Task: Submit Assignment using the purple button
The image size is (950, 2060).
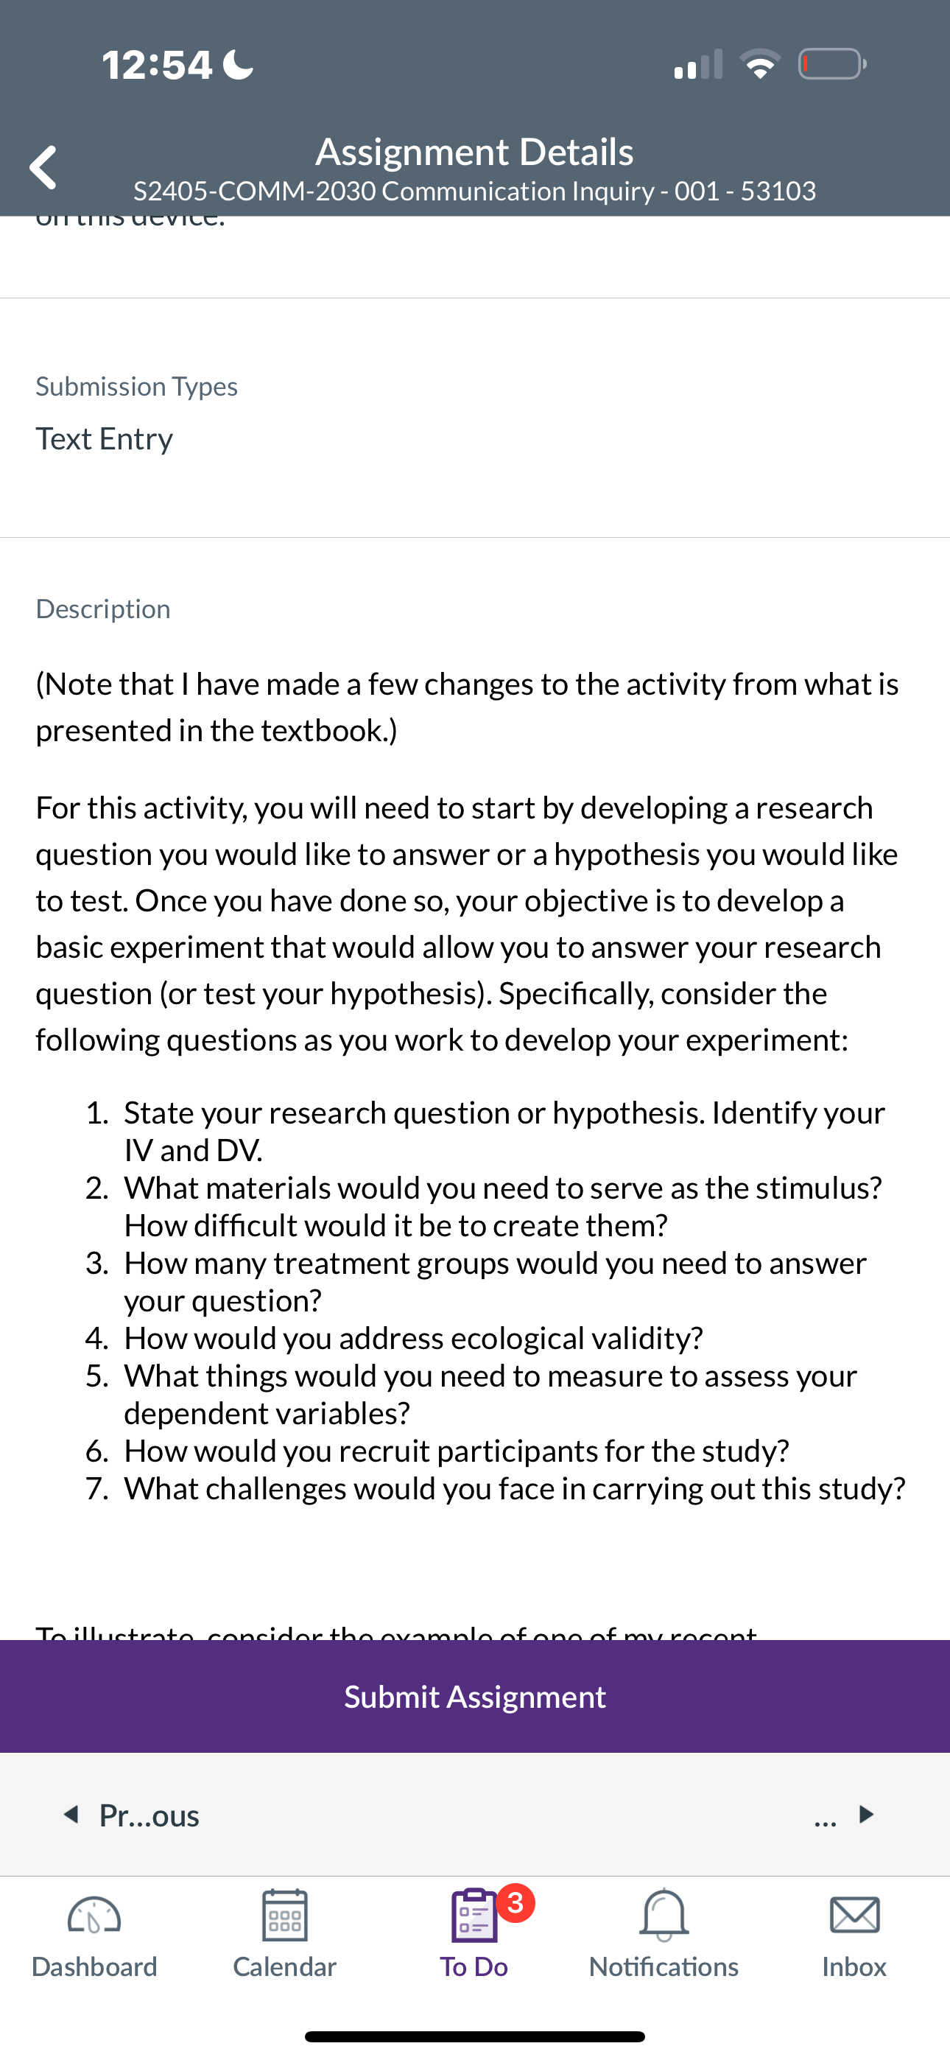Action: click(475, 1696)
